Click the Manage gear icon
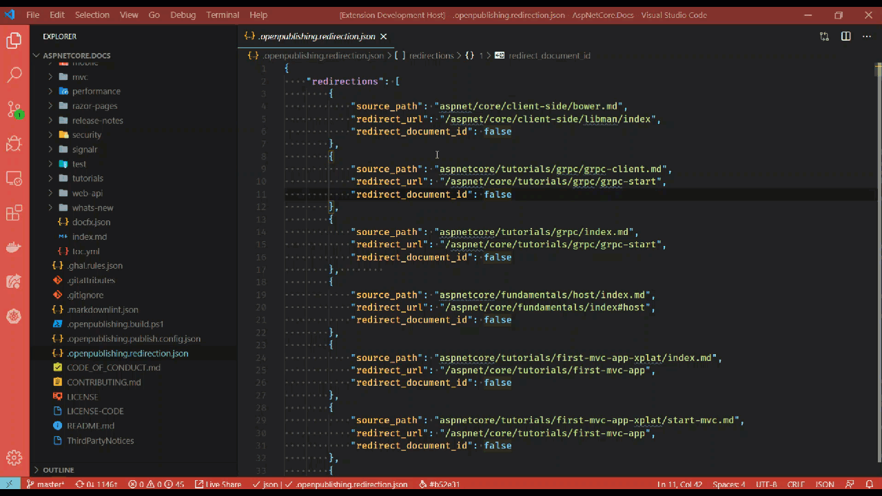This screenshot has height=496, width=882. pos(14,458)
